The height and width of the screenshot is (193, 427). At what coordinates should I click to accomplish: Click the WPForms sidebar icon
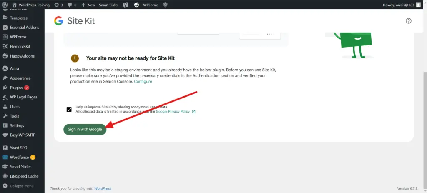[x=5, y=37]
